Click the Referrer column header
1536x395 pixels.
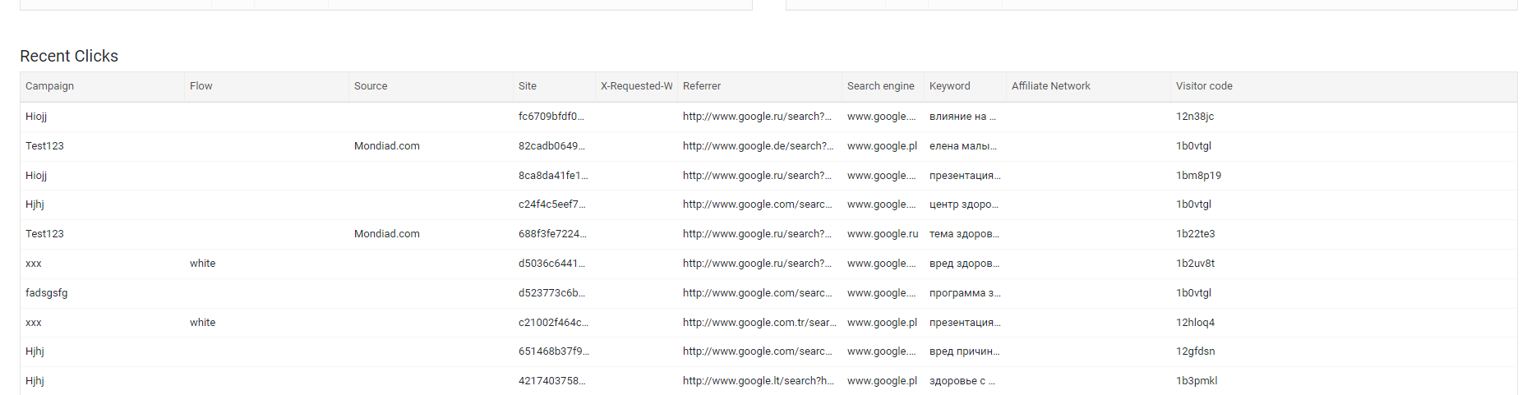702,86
